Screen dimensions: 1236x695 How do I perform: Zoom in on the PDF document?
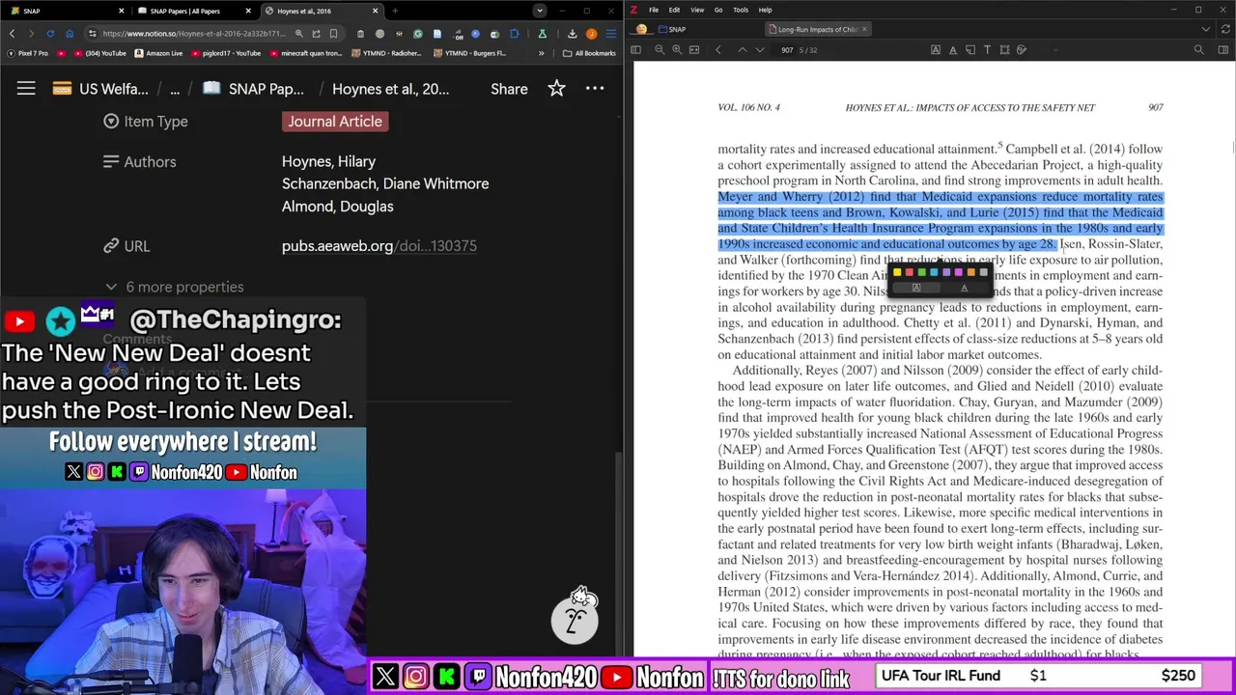click(677, 49)
